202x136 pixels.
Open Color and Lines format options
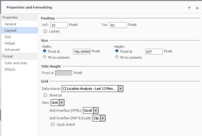point(16,63)
